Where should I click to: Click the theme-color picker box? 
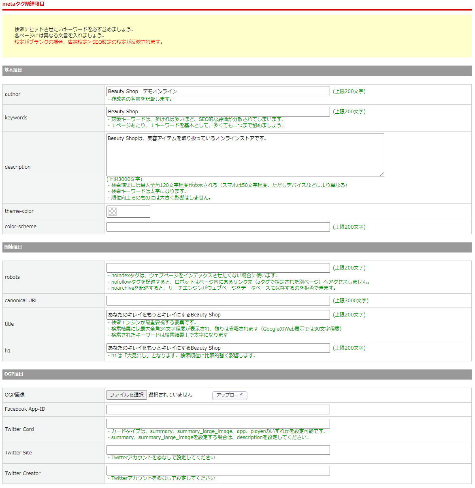(x=128, y=212)
